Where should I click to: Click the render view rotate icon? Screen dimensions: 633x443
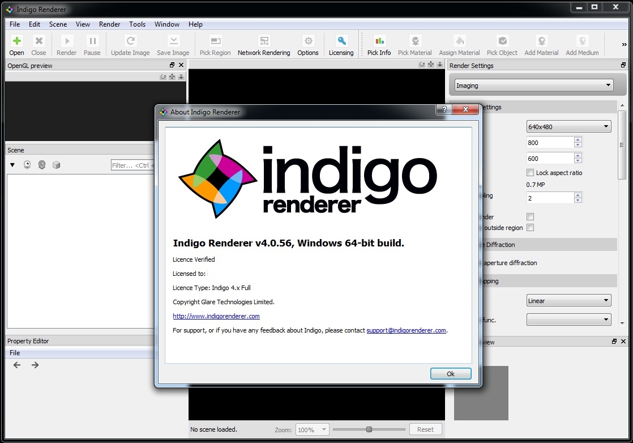[x=422, y=64]
